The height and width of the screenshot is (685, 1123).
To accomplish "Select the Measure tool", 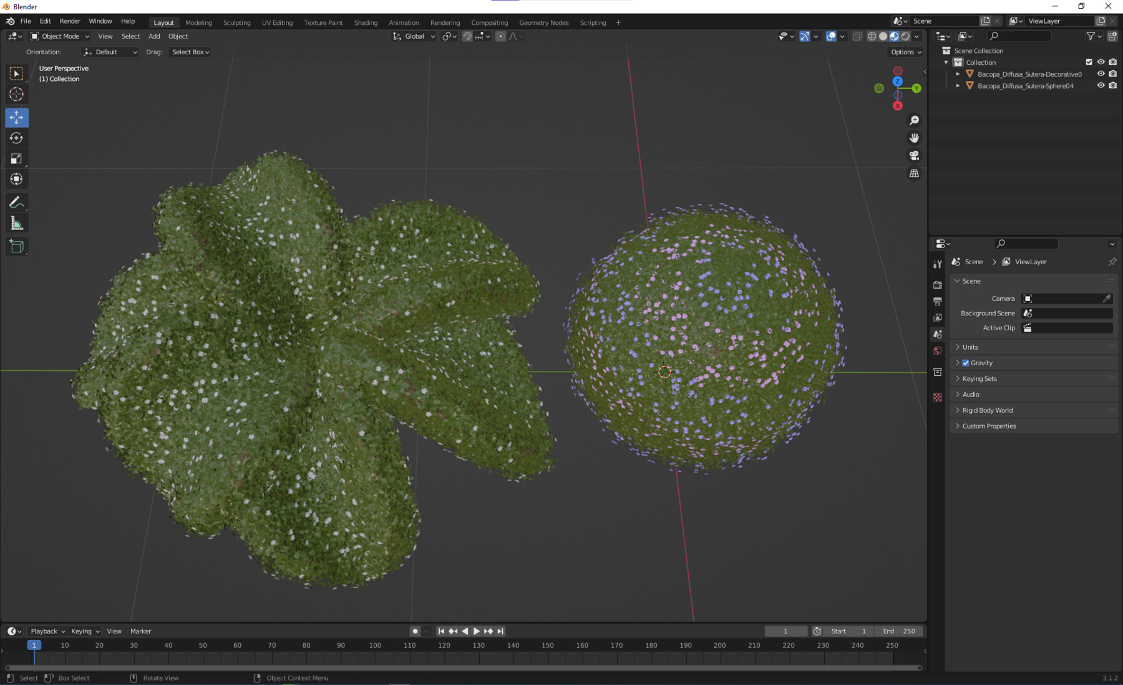I will (17, 222).
